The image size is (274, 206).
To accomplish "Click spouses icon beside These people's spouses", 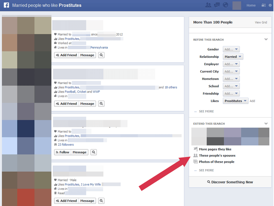I will click(195, 155).
